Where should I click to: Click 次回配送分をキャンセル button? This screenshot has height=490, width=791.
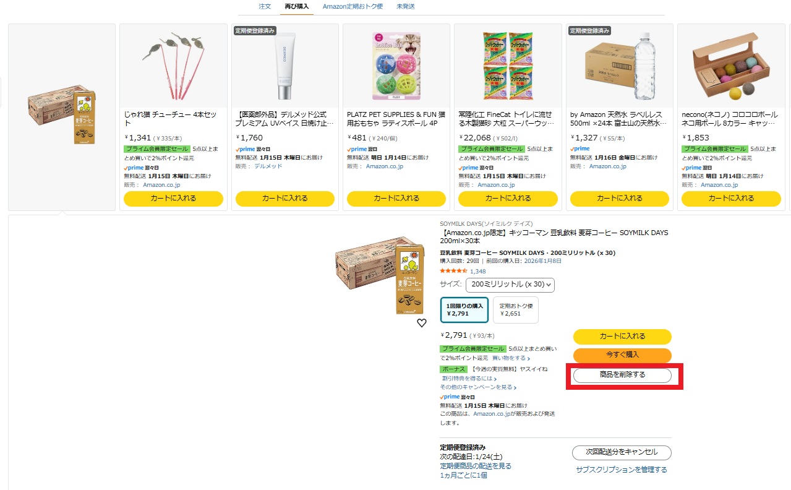click(x=622, y=452)
